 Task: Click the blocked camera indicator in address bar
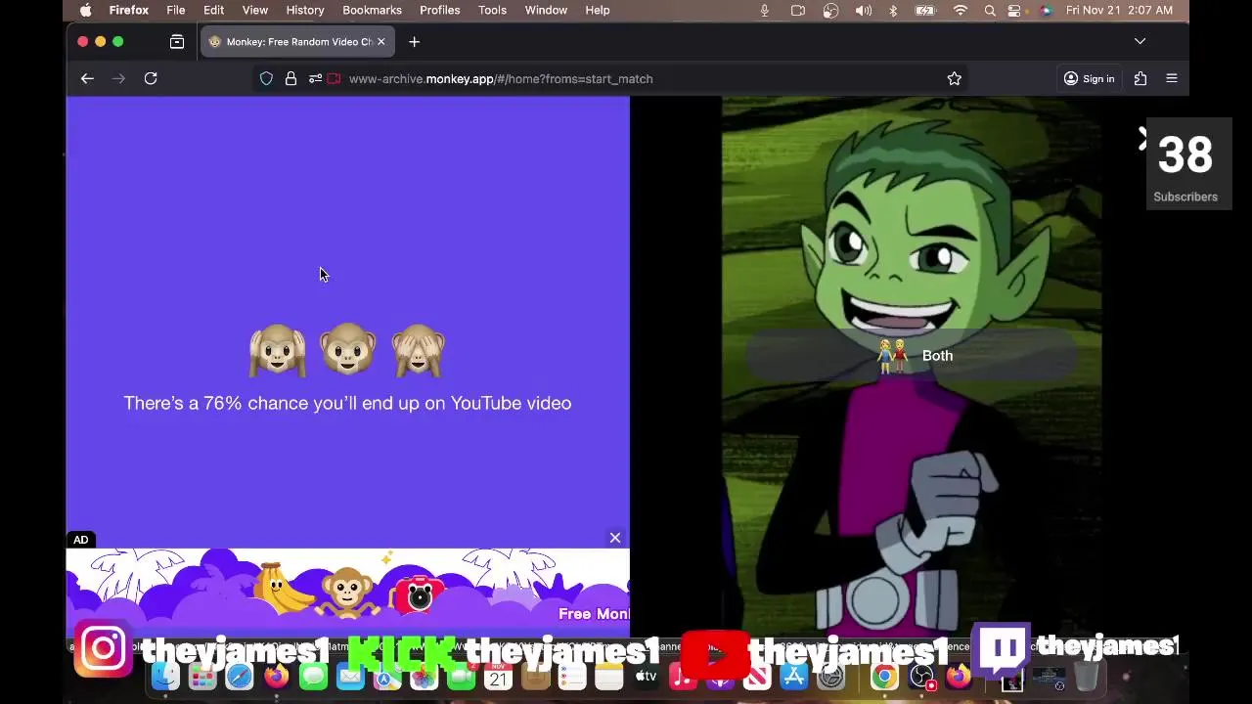(333, 78)
